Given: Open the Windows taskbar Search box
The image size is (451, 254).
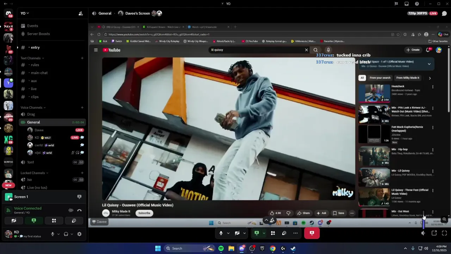Looking at the screenshot, I should (x=190, y=248).
